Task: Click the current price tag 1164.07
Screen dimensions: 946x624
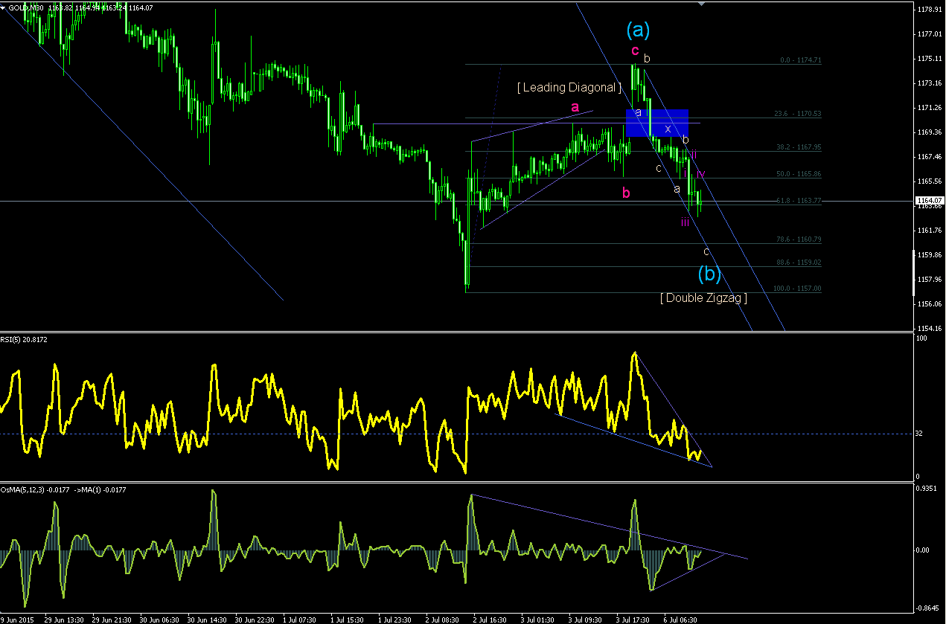Action: tap(930, 201)
